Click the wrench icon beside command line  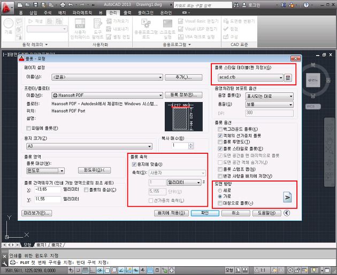point(4,263)
